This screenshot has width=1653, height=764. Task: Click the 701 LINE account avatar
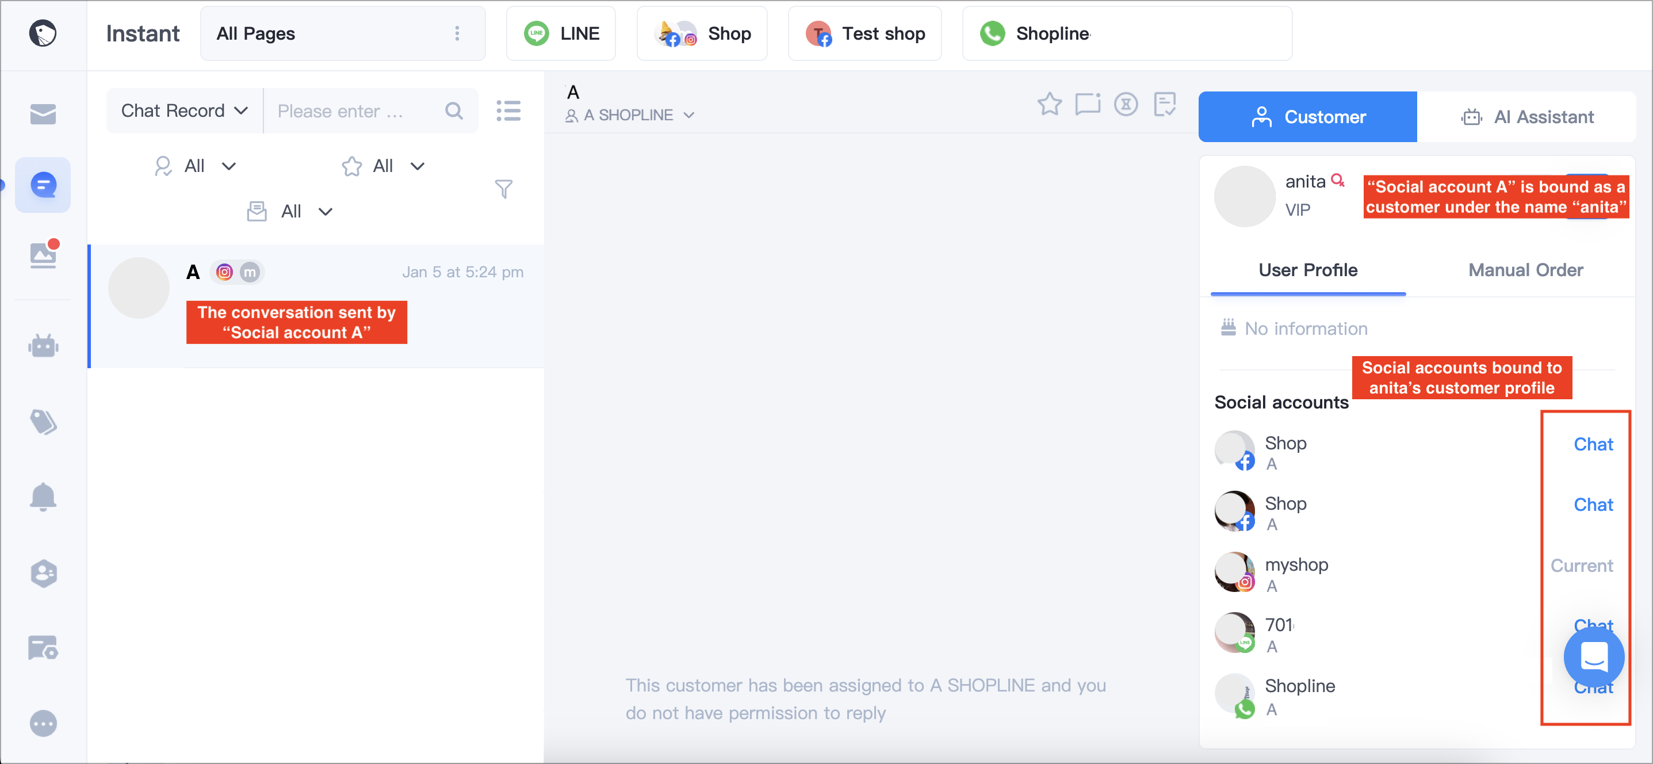[1234, 632]
